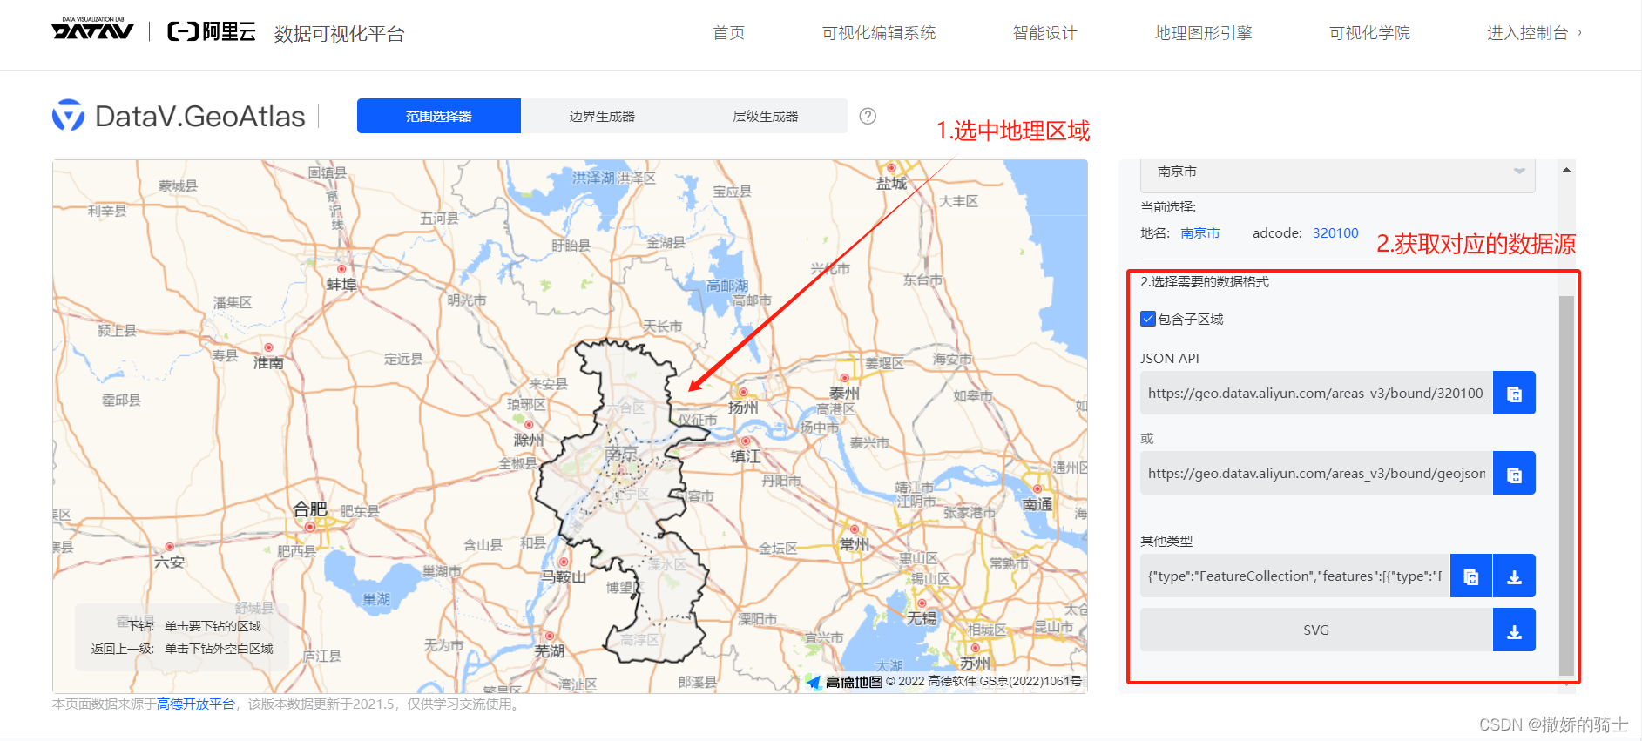Image resolution: width=1642 pixels, height=741 pixels.
Task: Focus the first JSON API URL field
Action: click(x=1316, y=394)
